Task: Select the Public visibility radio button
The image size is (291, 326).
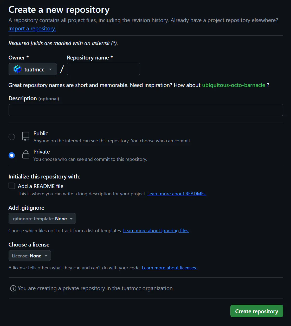Action: pyautogui.click(x=12, y=137)
